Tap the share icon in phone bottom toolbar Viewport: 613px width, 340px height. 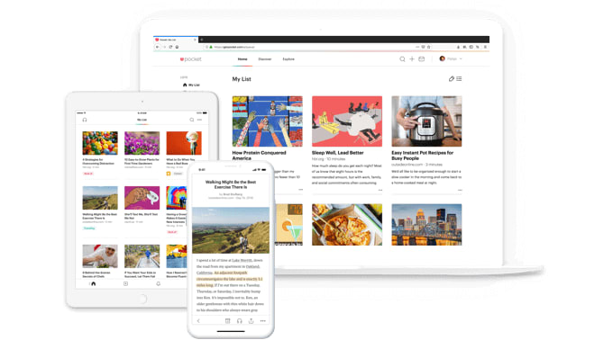[x=251, y=321]
